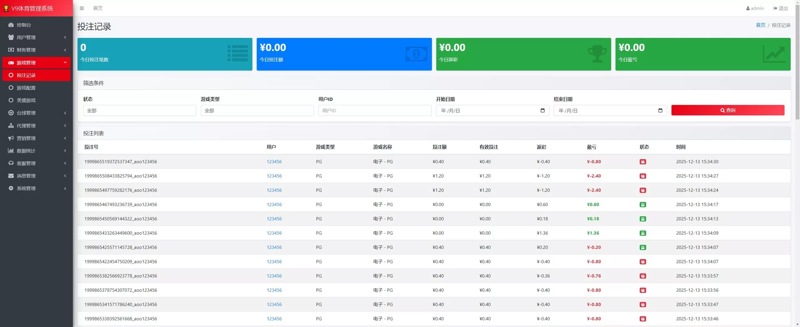The image size is (800, 327).
Task: Open calendar picker in end date field
Action: pyautogui.click(x=660, y=110)
